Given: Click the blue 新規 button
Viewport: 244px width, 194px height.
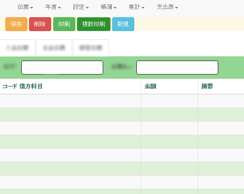Looking at the screenshot, I should 123,24.
